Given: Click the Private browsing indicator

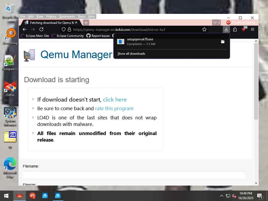Looking at the screenshot, I should 241,23.
